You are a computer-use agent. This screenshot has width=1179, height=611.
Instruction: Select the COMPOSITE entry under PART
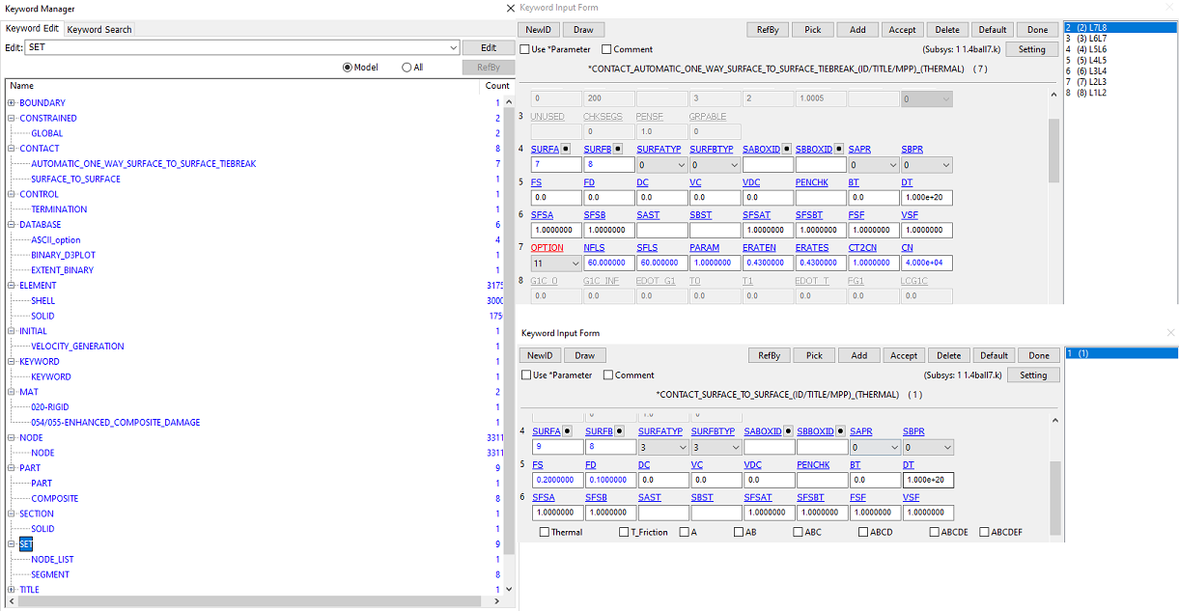click(x=55, y=499)
